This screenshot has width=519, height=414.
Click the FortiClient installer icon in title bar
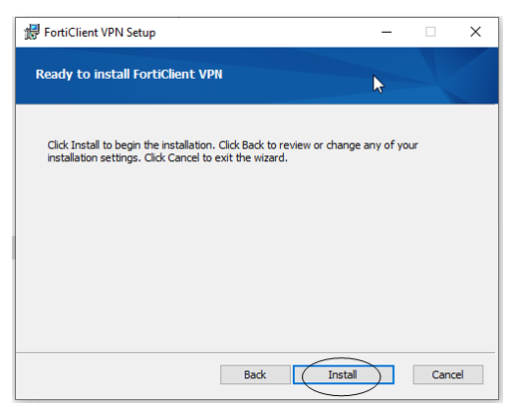tap(32, 32)
